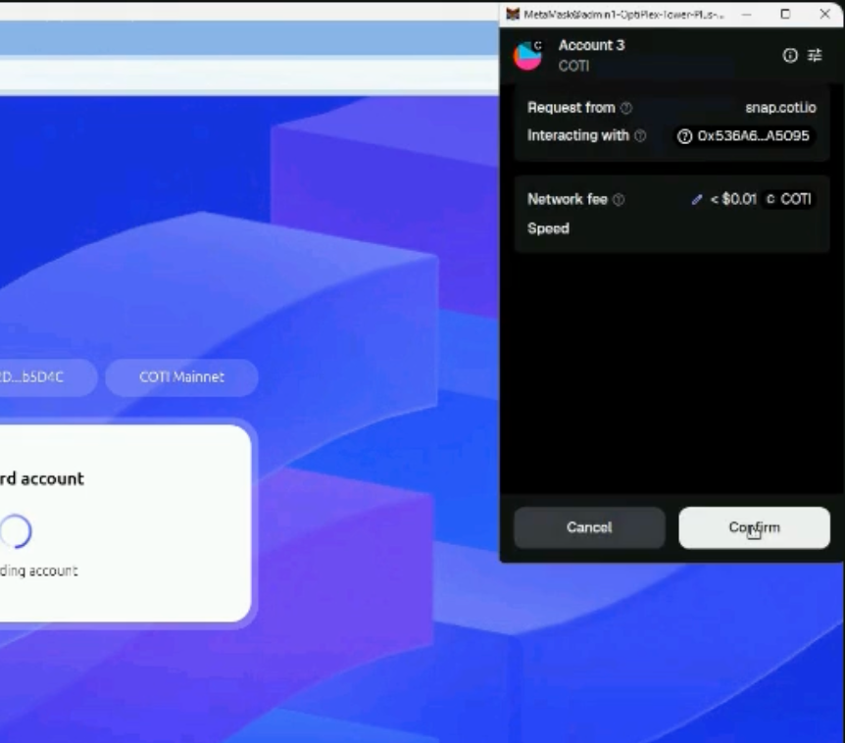Click the info icon in MetaMask header
The height and width of the screenshot is (743, 845).
pos(790,56)
